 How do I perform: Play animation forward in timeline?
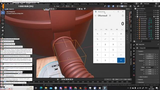tap(68, 79)
